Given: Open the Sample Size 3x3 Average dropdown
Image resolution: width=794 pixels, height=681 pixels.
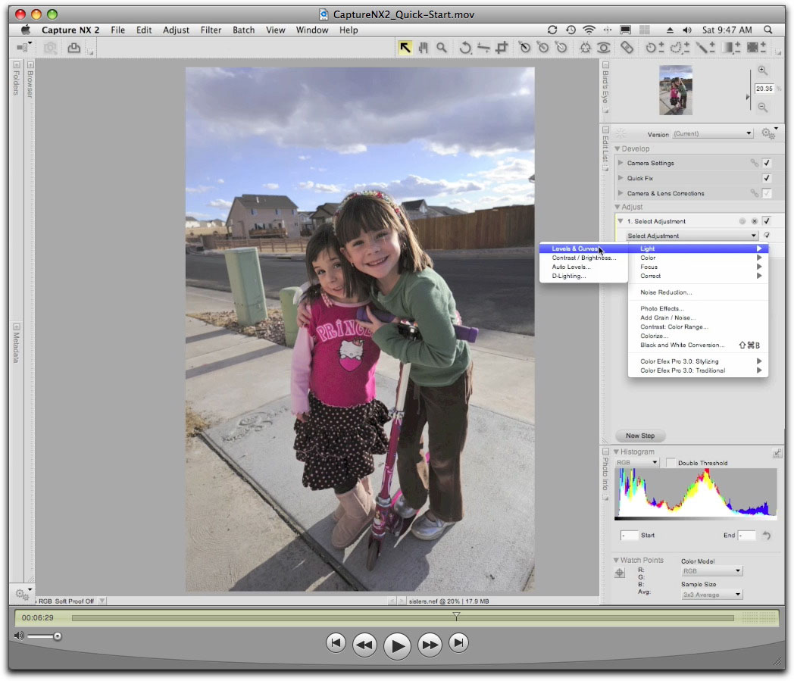Looking at the screenshot, I should pos(712,595).
